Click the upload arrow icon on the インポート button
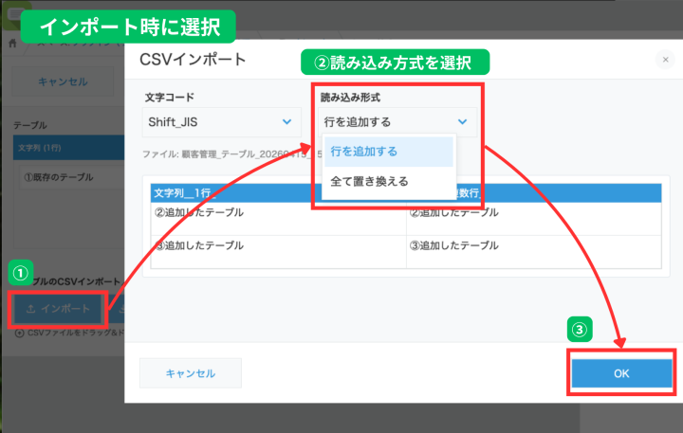683x433 pixels. pyautogui.click(x=30, y=309)
